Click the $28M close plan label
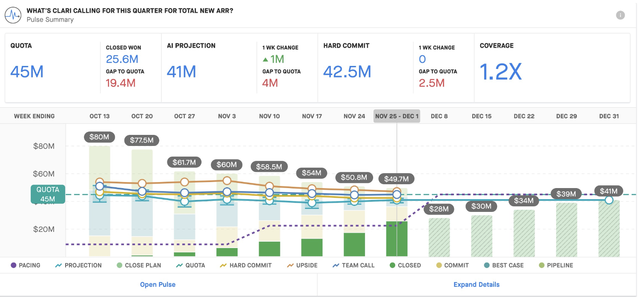Viewport: 638px width, 297px height. [x=439, y=209]
